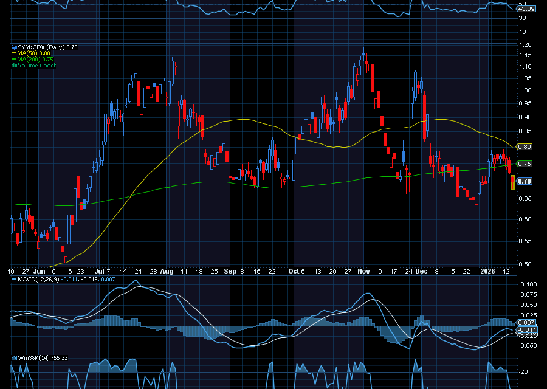This screenshot has height=389, width=547.
Task: Click the Wm%R reading -55.22
Action: tap(61, 358)
